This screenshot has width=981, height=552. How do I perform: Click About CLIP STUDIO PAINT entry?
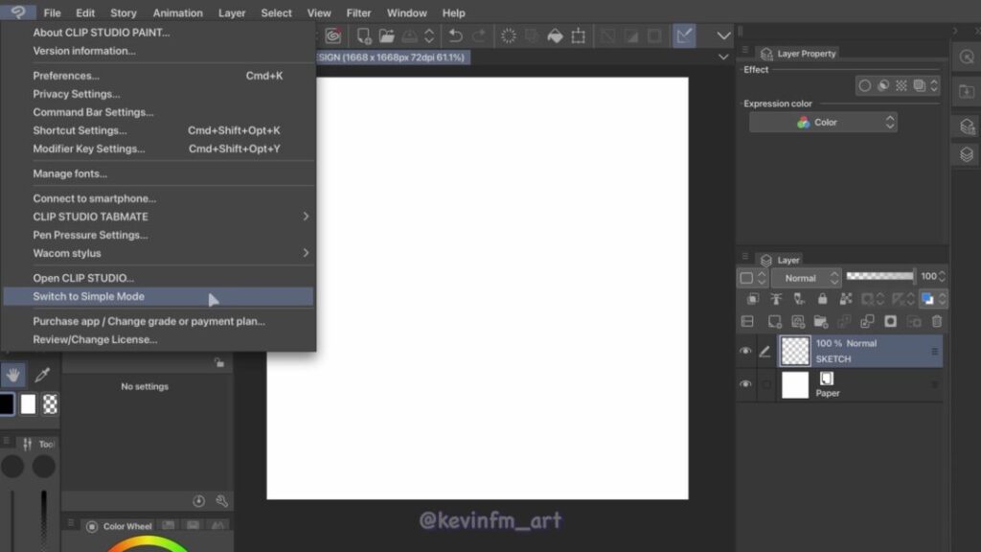click(159, 33)
